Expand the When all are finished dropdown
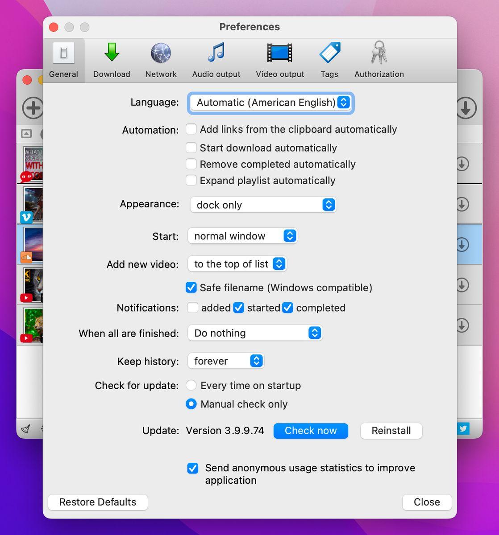Viewport: 499px width, 535px height. [255, 333]
